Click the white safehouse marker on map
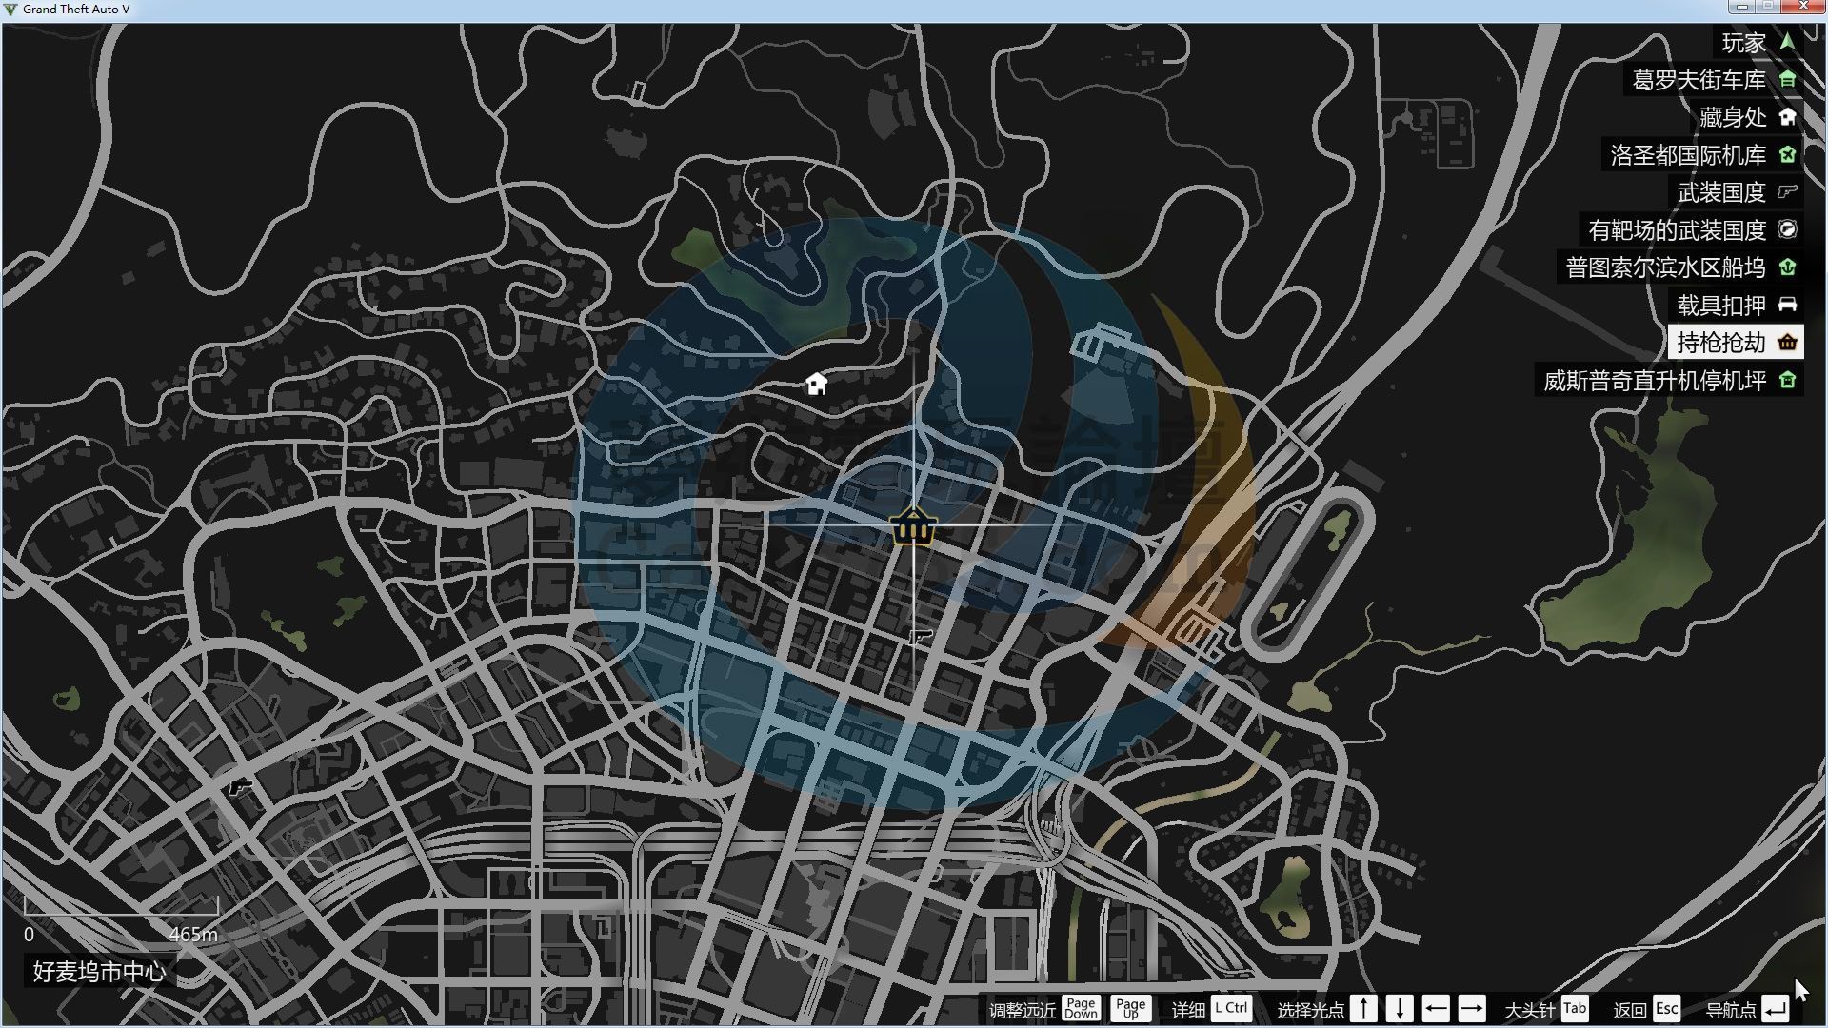The width and height of the screenshot is (1828, 1028). pyautogui.click(x=816, y=384)
